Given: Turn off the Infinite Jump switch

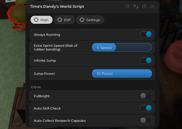Looking at the screenshot, I should pyautogui.click(x=146, y=61).
